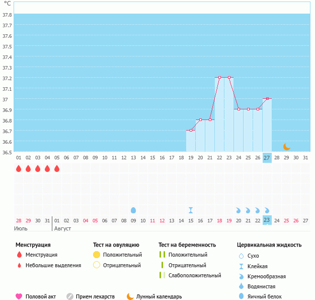The height and width of the screenshot is (300, 315).
Task: Click highlighted date 23 in the bottom row
Action: click(x=267, y=220)
